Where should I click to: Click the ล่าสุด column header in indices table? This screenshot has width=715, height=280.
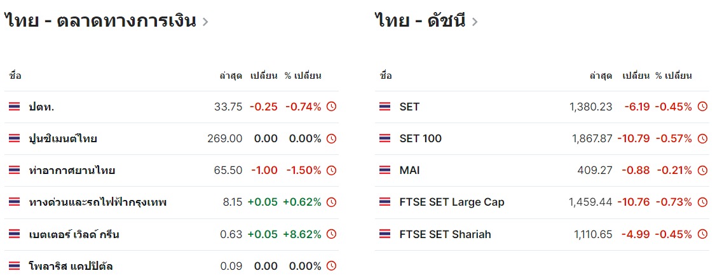601,76
